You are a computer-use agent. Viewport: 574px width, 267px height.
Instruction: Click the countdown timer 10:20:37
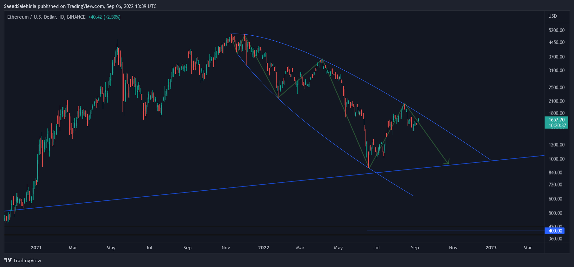click(557, 125)
